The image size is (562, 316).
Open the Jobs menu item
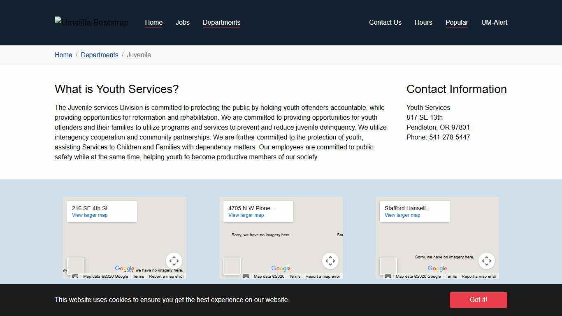click(182, 23)
